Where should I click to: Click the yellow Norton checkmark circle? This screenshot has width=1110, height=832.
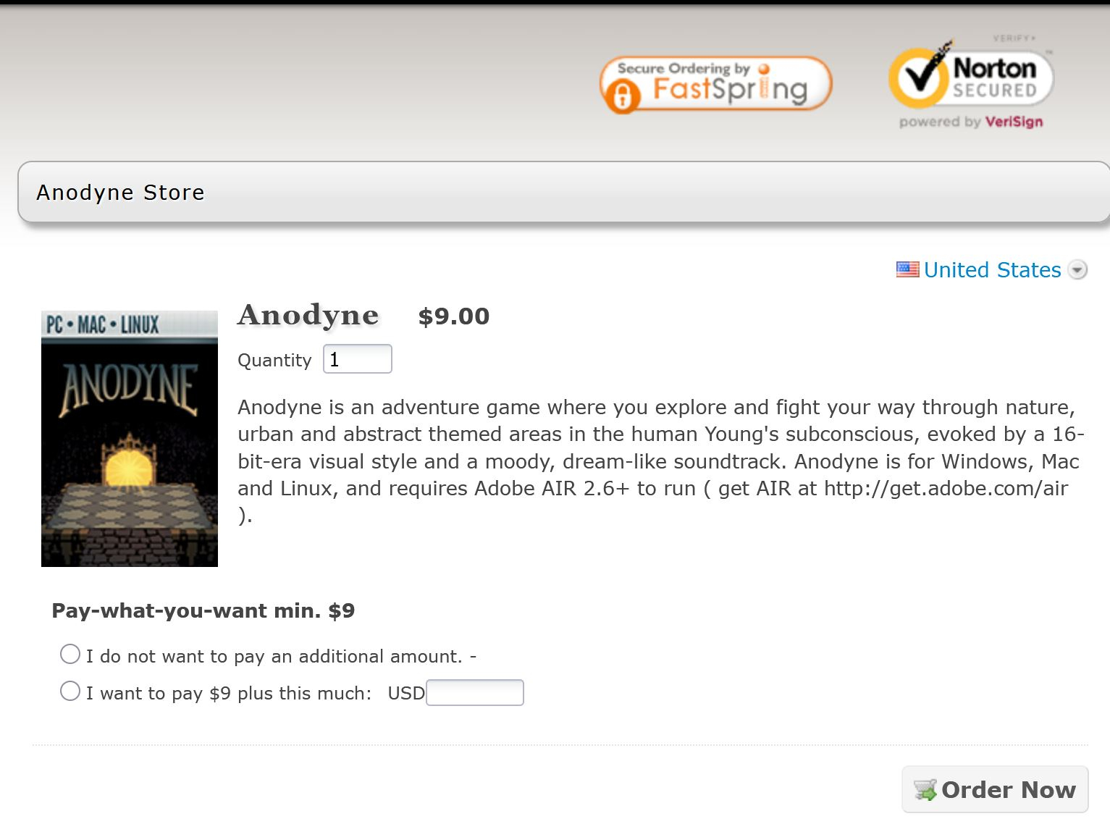[919, 77]
